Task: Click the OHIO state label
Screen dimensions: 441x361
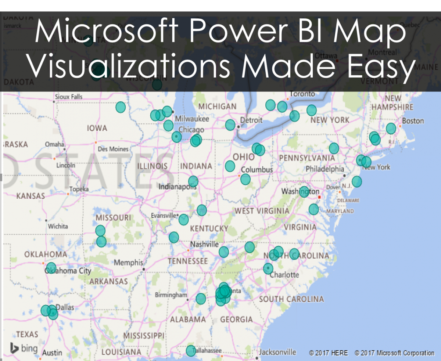Action: click(x=244, y=157)
